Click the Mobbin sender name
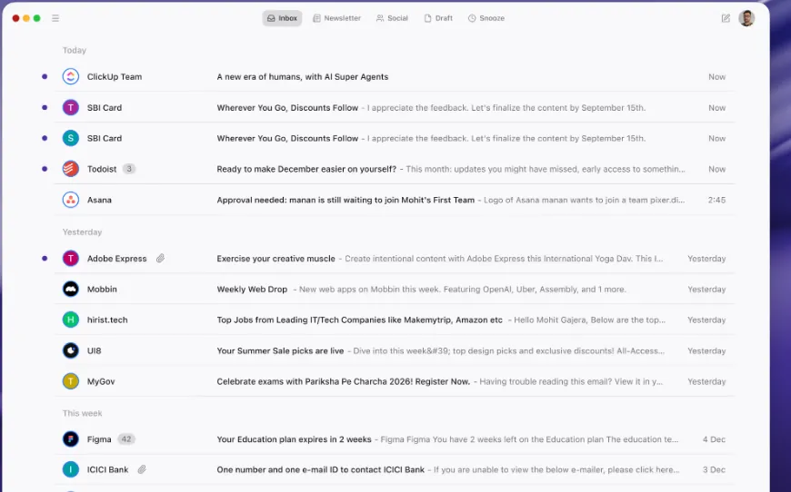The width and height of the screenshot is (791, 492). [x=102, y=289]
